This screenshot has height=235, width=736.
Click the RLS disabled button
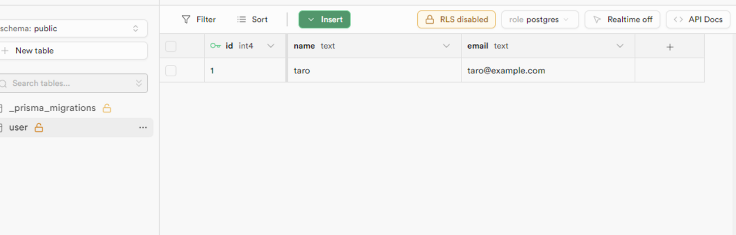(456, 20)
